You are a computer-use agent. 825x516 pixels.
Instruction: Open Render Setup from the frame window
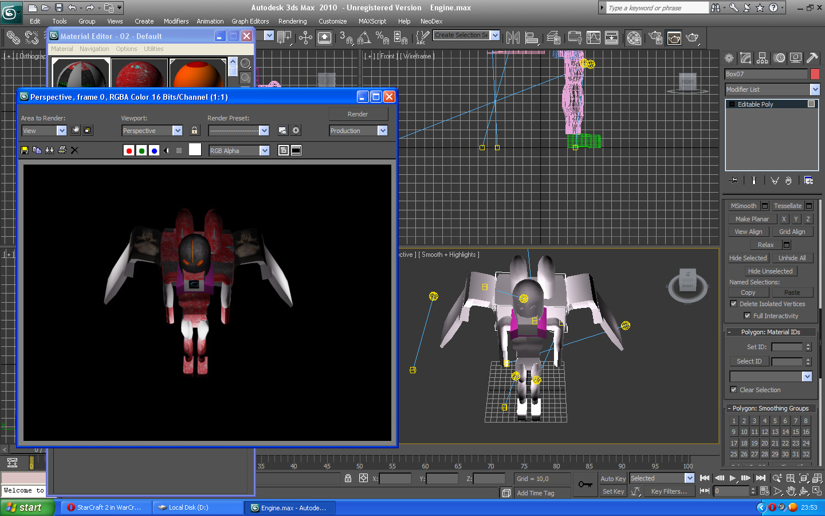coord(283,130)
